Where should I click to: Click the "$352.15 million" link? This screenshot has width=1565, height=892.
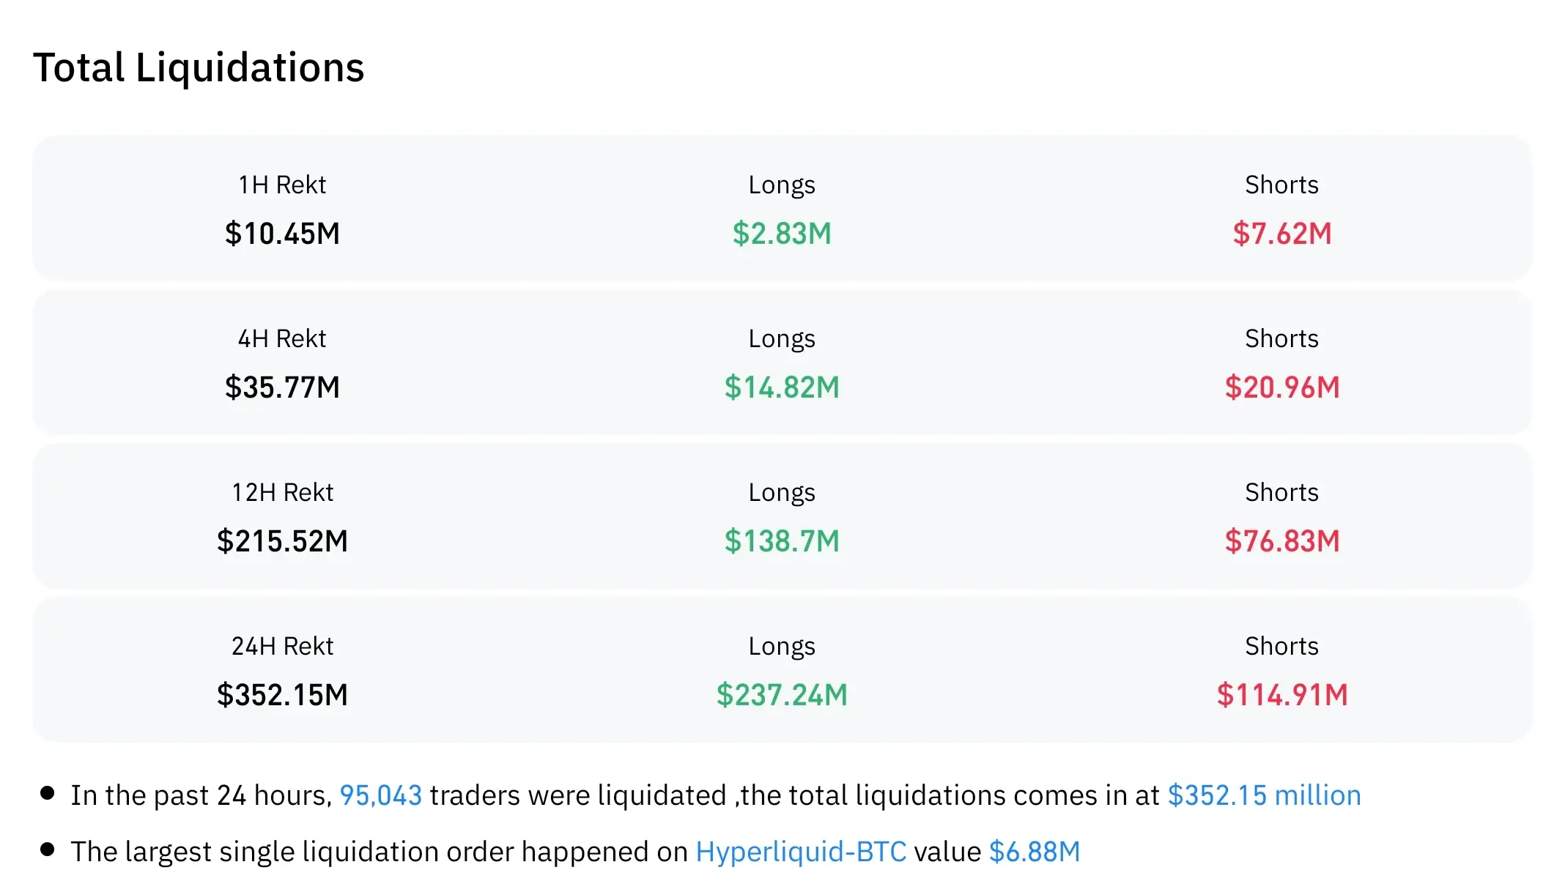click(x=1264, y=795)
